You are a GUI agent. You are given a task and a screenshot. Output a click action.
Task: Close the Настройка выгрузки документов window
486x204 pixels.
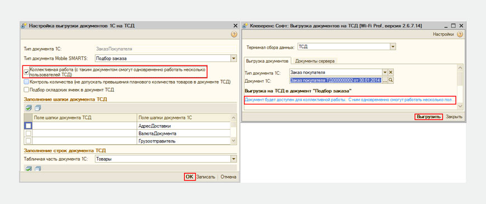pyautogui.click(x=235, y=26)
